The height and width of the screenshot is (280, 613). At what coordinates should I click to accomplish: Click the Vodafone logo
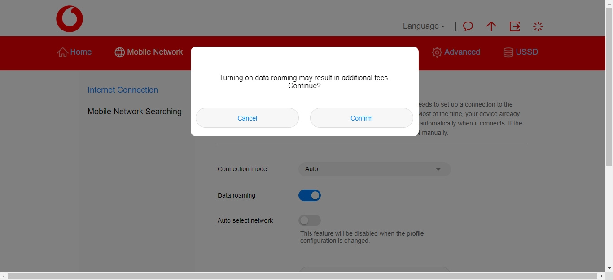(x=70, y=18)
